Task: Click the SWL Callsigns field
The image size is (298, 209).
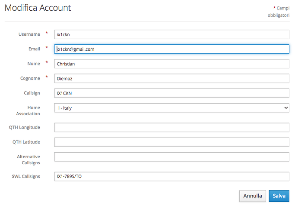Action: tap(171, 176)
